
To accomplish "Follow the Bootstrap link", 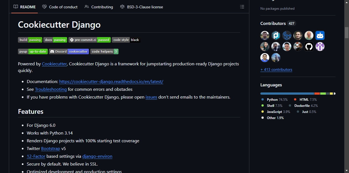I will point(51,148).
